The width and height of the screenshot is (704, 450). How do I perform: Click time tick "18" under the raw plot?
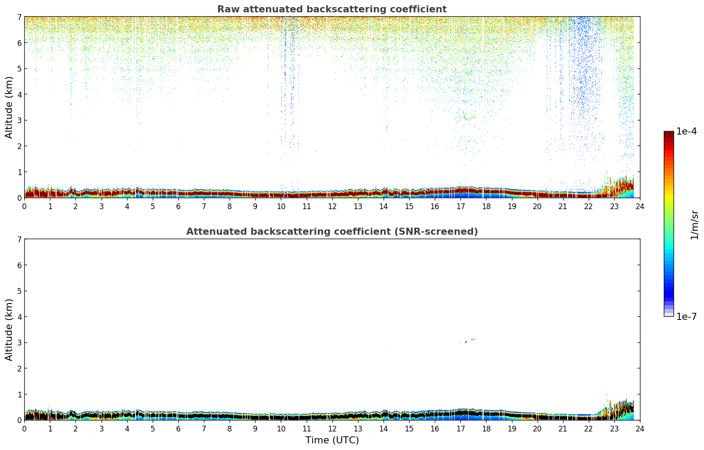point(486,206)
